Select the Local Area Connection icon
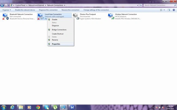The image size is (177, 110). (41, 17)
